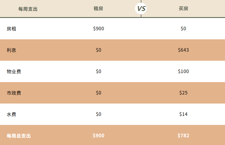Click the 租房 column header
Image resolution: width=225 pixels, height=145 pixels.
click(98, 9)
